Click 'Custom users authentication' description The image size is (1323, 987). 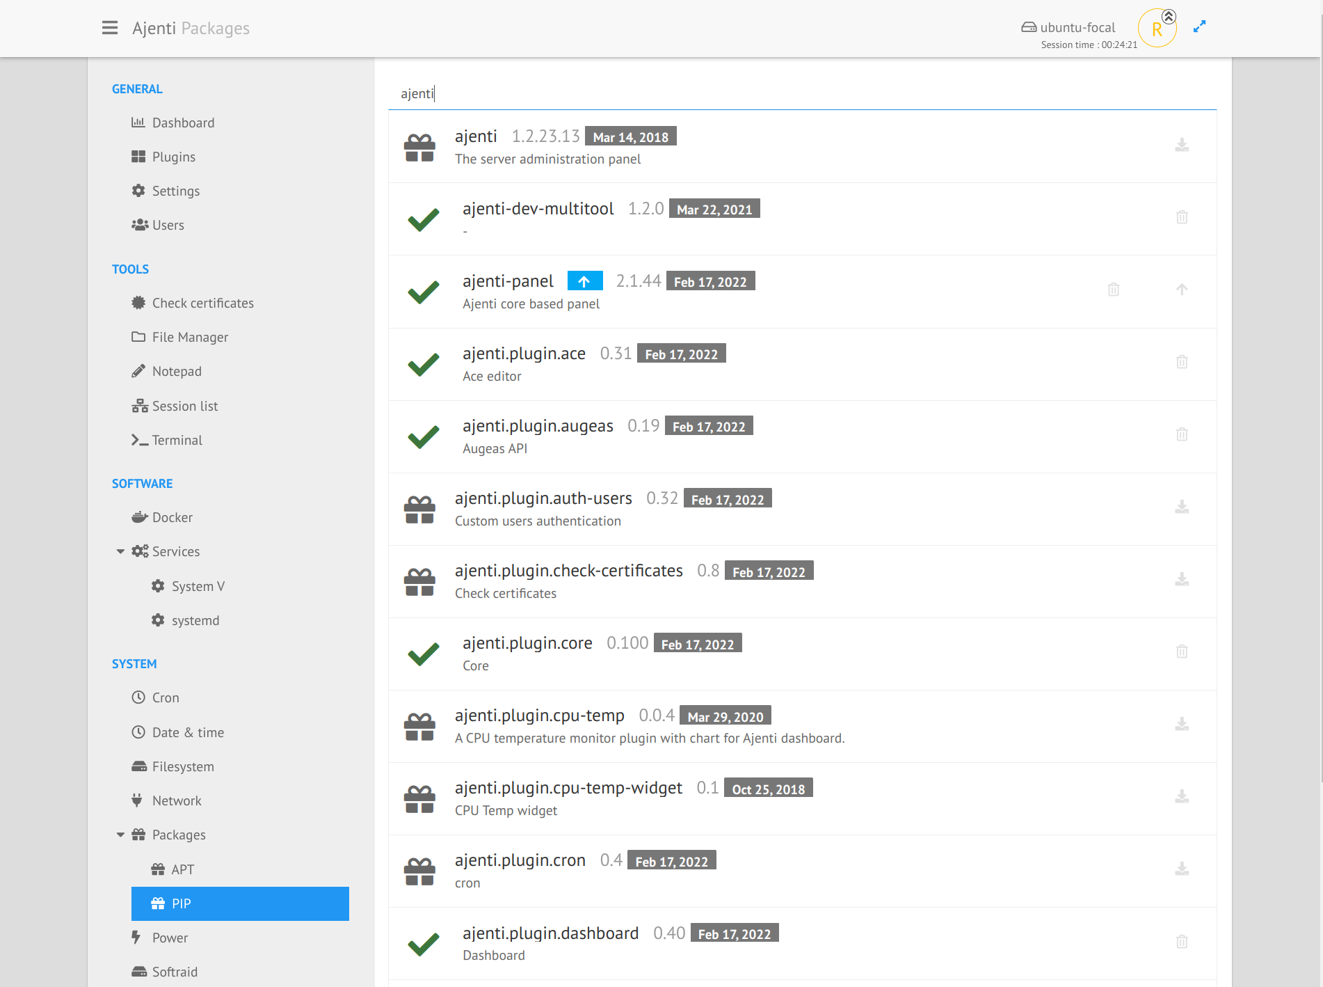[538, 521]
